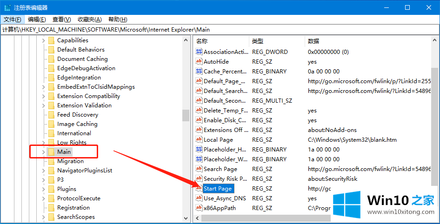Expand the Capabilities key
Image resolution: width=440 pixels, height=224 pixels.
[44, 40]
